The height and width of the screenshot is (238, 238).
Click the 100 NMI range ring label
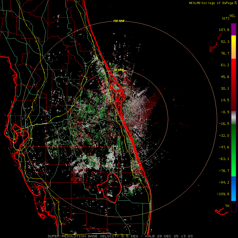click(x=119, y=21)
